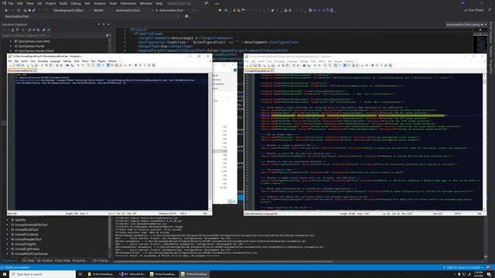Select UnrealInsights in Solution Explorer
Image resolution: width=495 pixels, height=278 pixels.
pyautogui.click(x=26, y=244)
